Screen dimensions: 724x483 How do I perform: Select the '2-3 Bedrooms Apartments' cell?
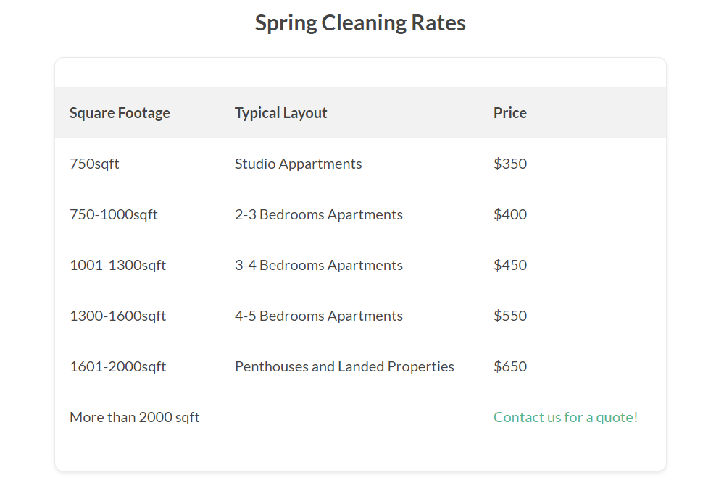pyautogui.click(x=319, y=214)
